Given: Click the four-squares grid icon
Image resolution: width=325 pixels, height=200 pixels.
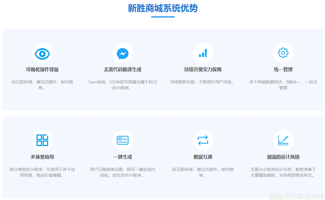Looking at the screenshot, I should click(42, 140).
